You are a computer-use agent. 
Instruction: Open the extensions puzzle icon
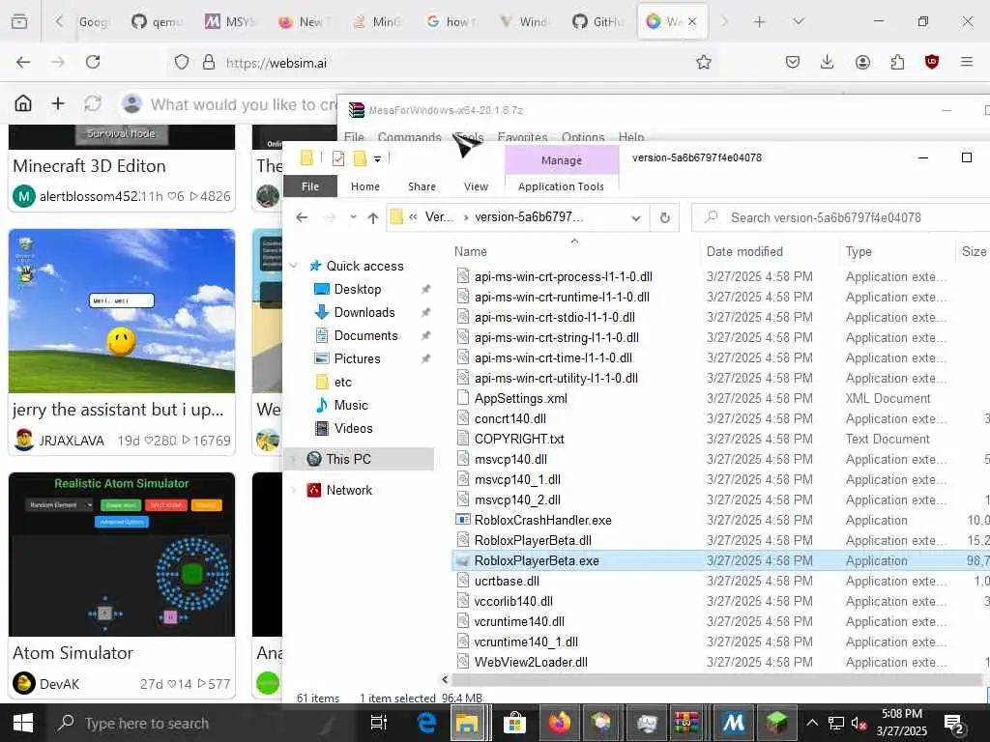point(897,62)
